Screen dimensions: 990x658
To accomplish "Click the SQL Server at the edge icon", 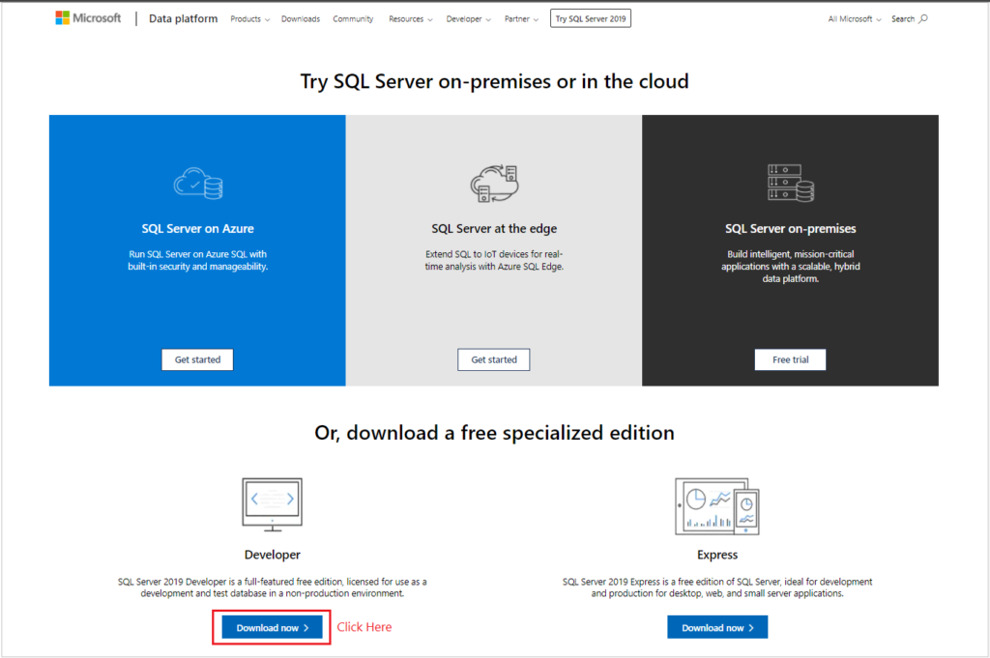I will (494, 183).
